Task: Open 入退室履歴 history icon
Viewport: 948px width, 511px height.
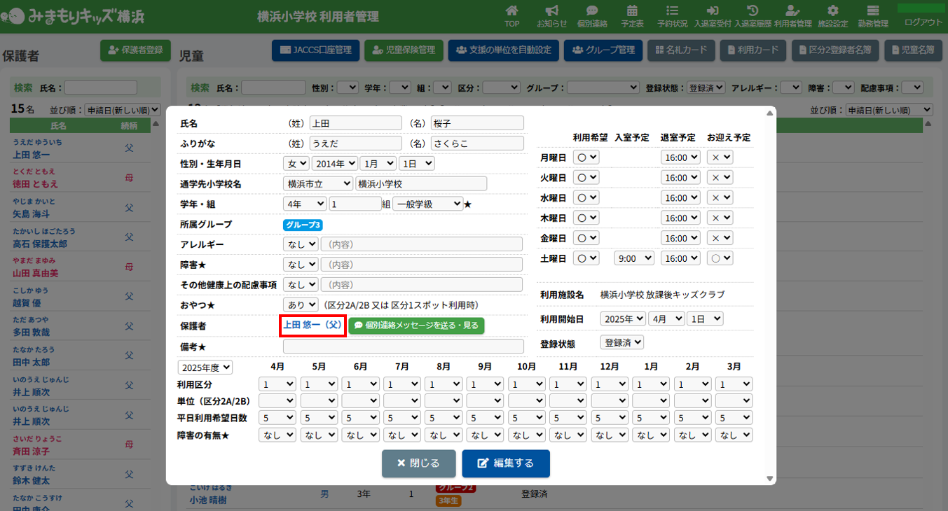Action: click(x=753, y=11)
